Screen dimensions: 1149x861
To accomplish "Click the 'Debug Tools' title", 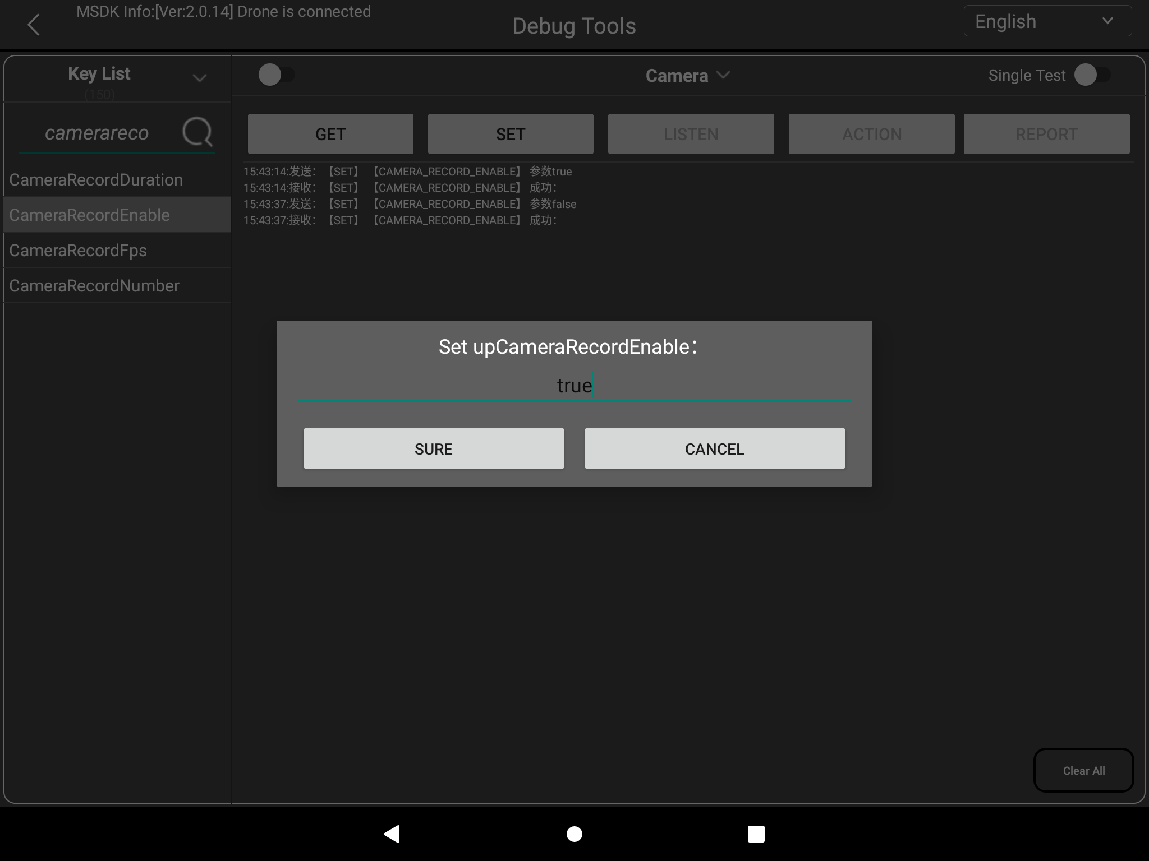I will (x=574, y=26).
